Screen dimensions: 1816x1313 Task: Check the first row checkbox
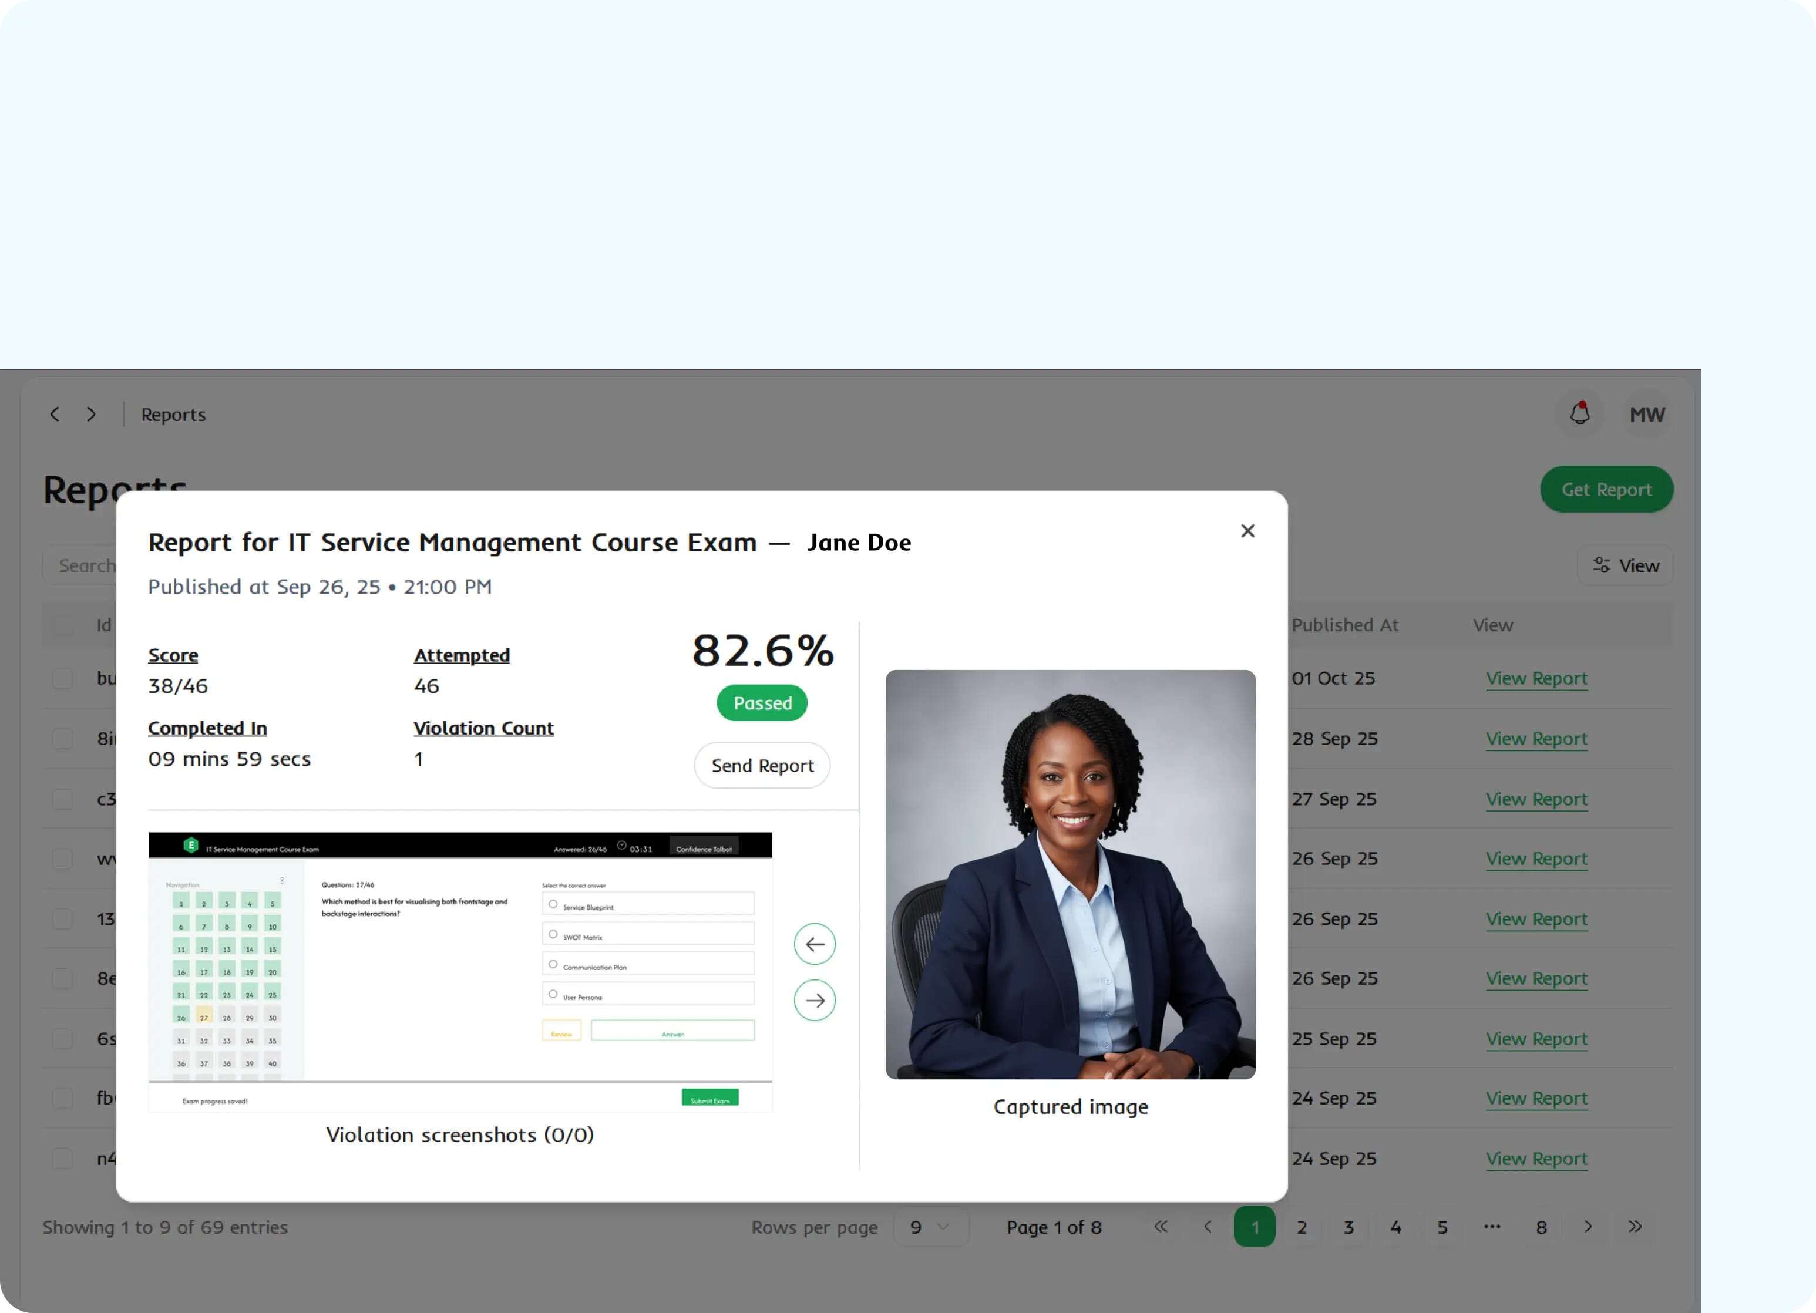[62, 678]
